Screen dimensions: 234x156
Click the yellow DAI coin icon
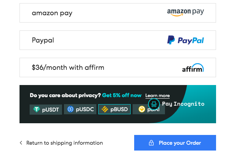pyautogui.click(x=141, y=109)
